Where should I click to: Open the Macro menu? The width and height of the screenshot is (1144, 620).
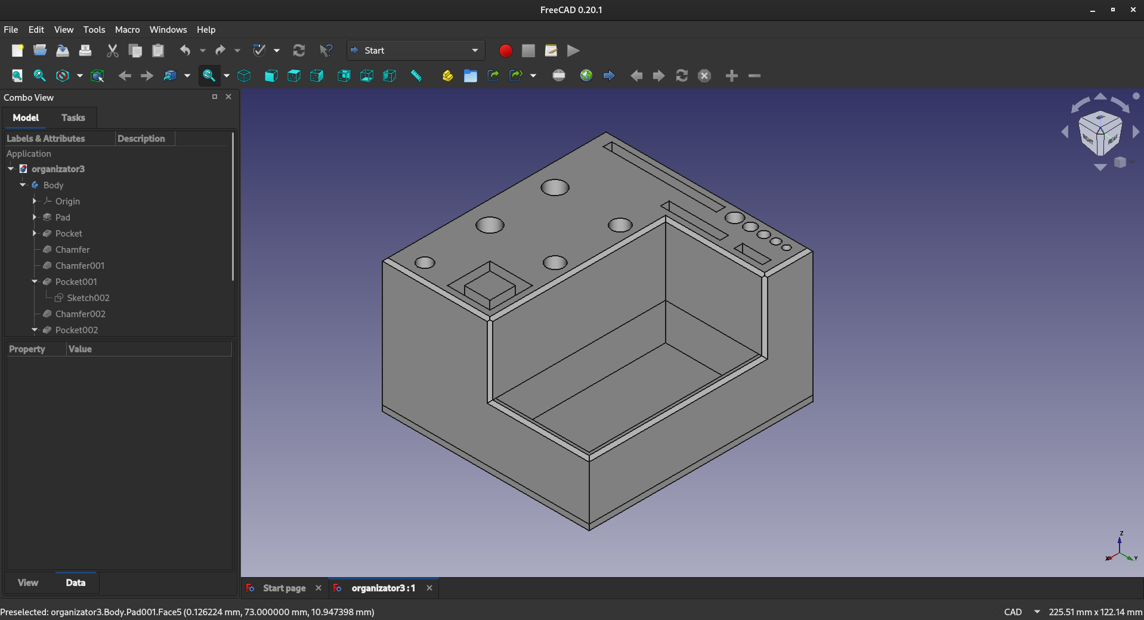[x=126, y=29]
